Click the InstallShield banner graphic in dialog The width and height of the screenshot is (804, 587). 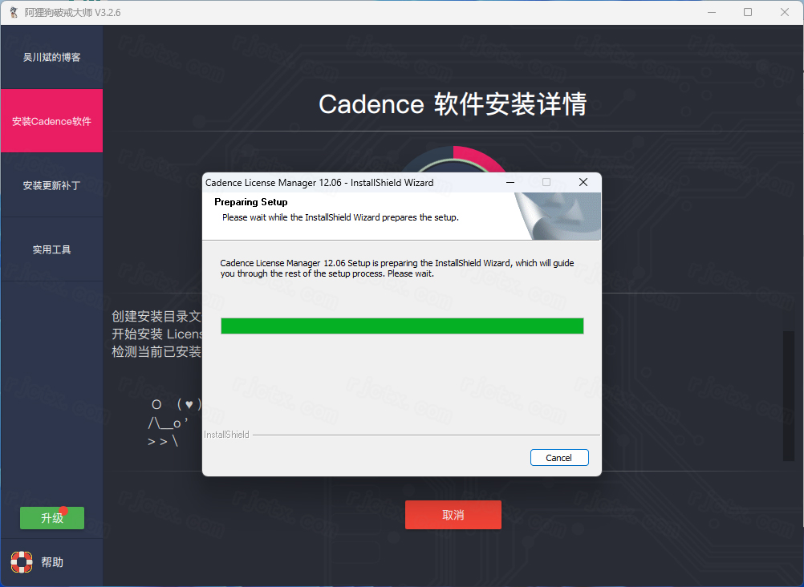558,216
